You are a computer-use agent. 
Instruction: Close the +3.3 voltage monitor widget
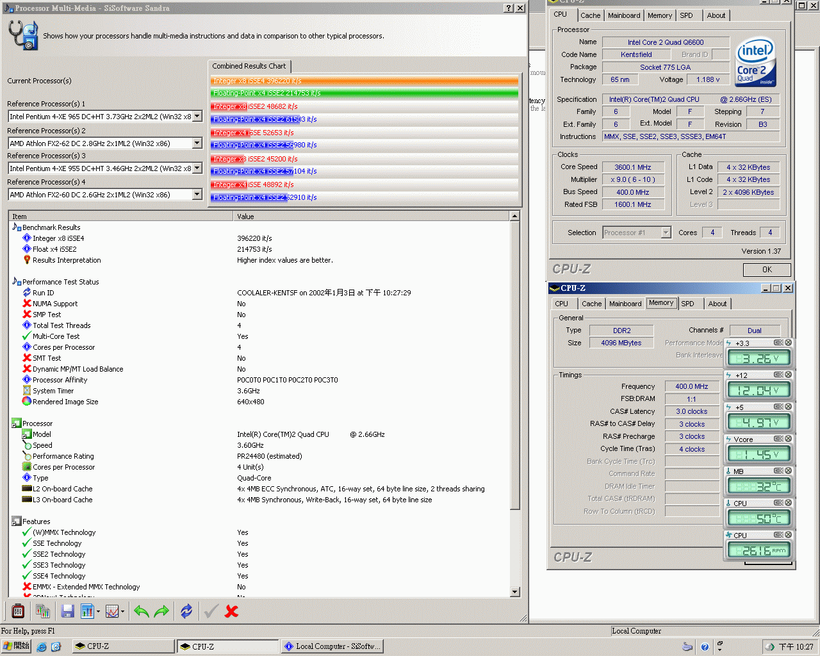click(788, 343)
